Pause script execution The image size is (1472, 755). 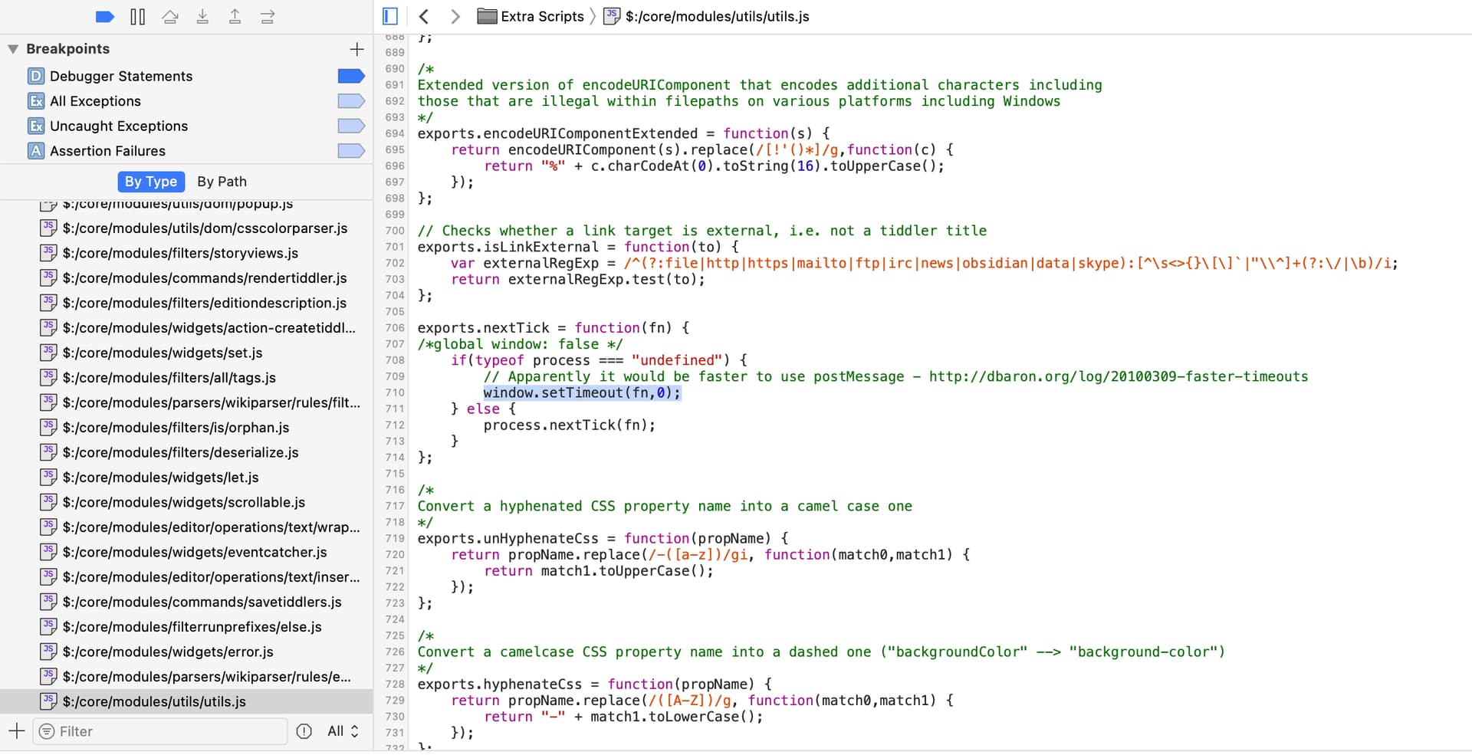pos(138,17)
